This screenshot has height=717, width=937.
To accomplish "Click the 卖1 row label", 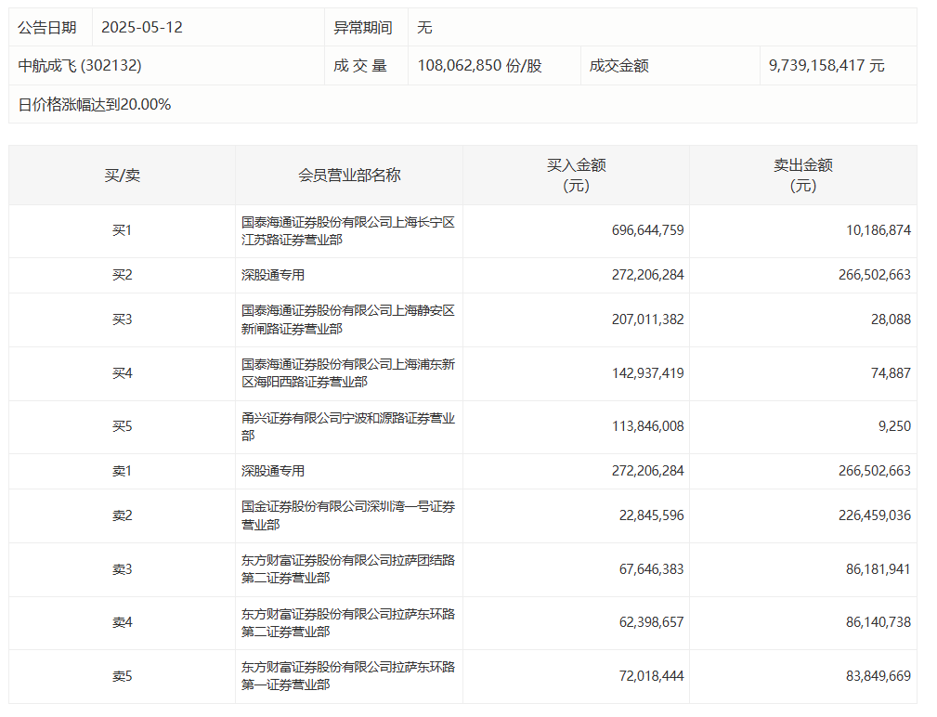I will [122, 472].
